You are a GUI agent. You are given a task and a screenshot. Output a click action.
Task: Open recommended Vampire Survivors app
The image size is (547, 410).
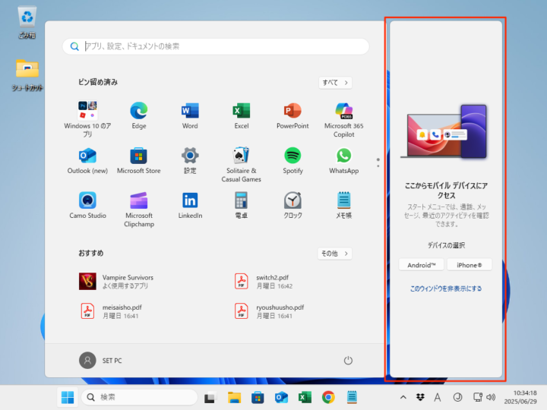tap(116, 282)
